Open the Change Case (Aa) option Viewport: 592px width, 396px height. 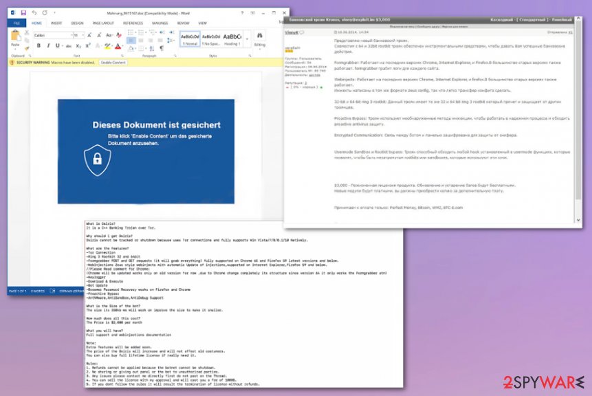(109, 35)
